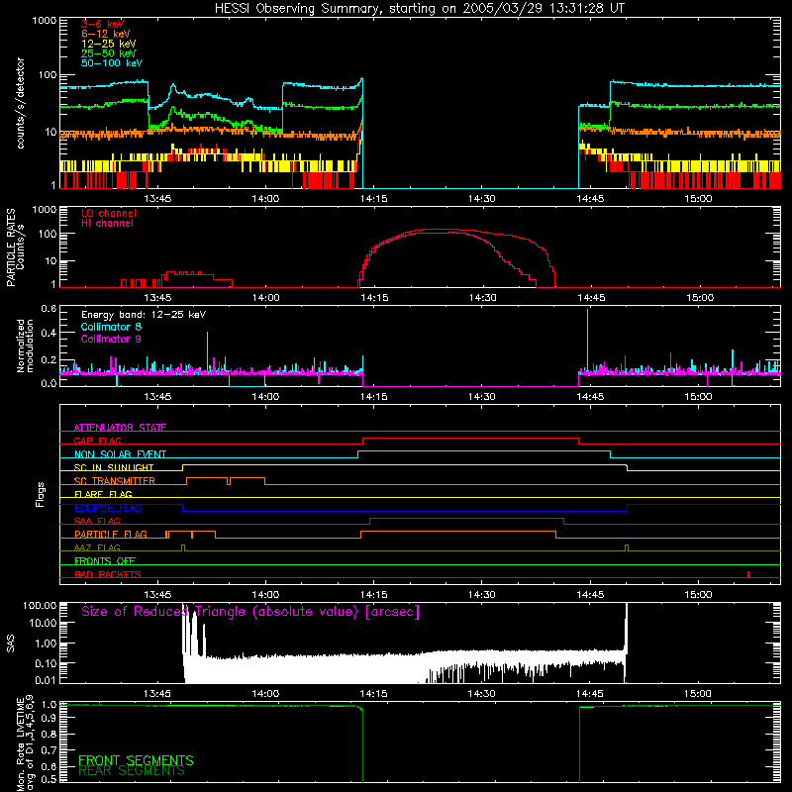Select the green '25-50 keV' legend label
Screen dimensions: 792x792
[109, 53]
